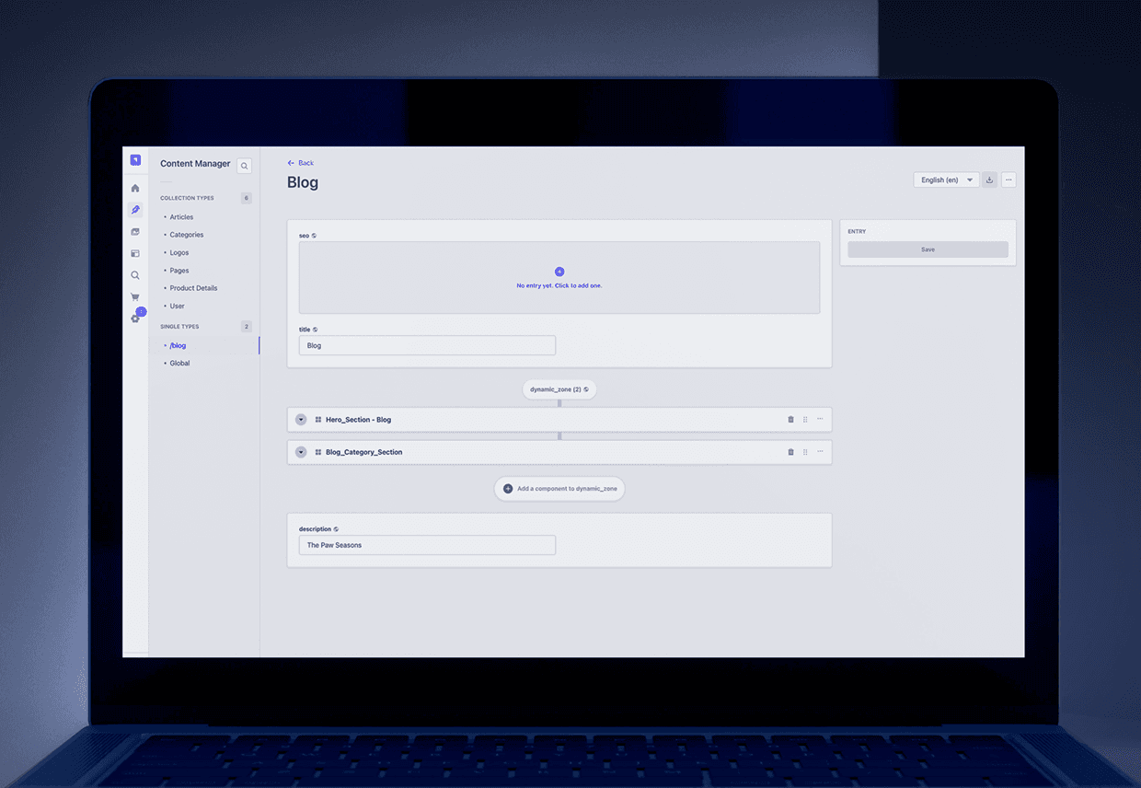Select Articles collection type
The image size is (1141, 788).
coord(181,217)
